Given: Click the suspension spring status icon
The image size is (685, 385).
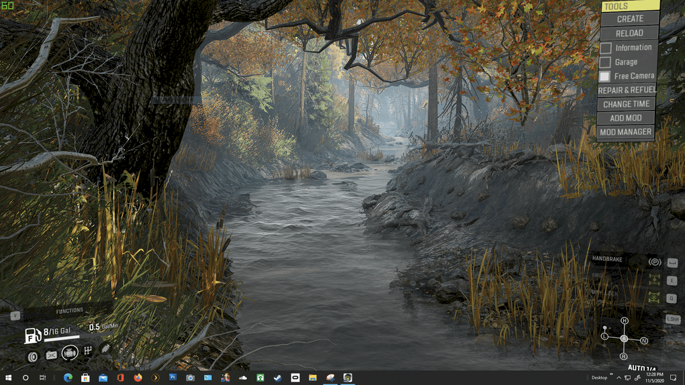Looking at the screenshot, I should 105,349.
